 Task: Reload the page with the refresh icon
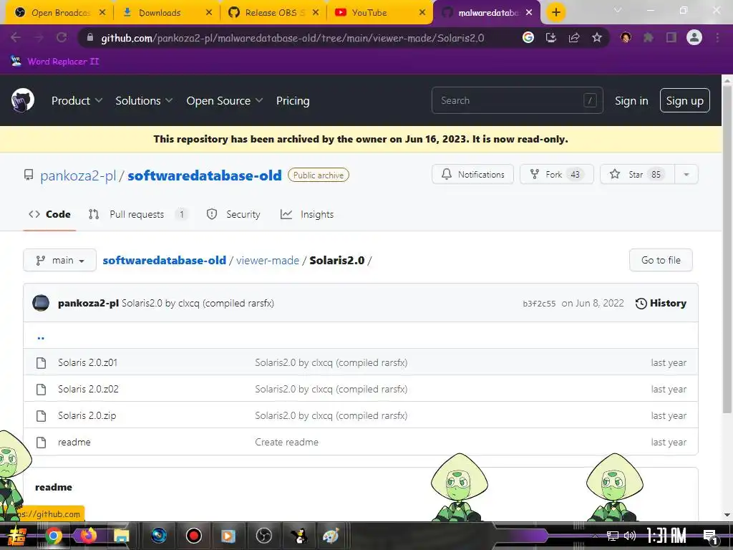[62, 37]
